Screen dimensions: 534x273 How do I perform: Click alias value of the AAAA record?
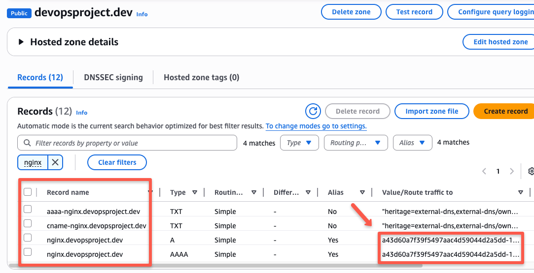(x=450, y=254)
